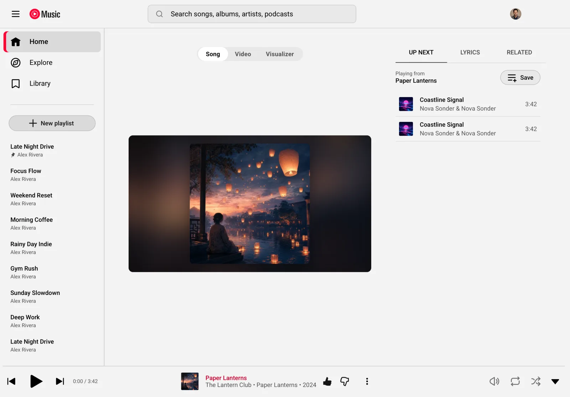The image size is (570, 397).
Task: Click the large Paper Lanterns album artwork
Action: pyautogui.click(x=250, y=204)
